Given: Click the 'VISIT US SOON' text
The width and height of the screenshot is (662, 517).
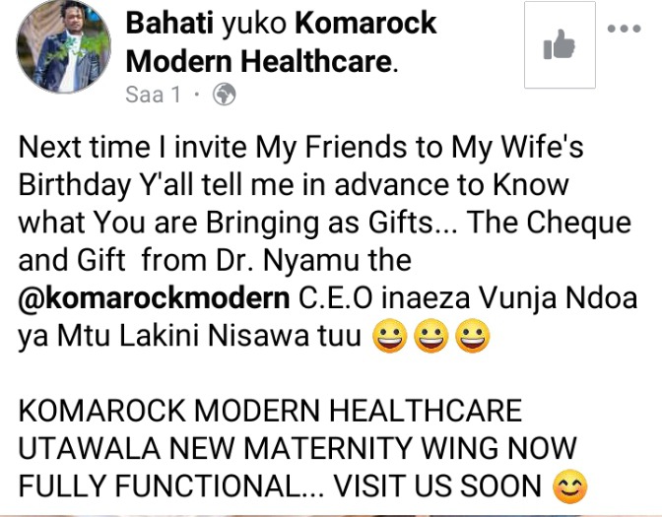Looking at the screenshot, I should click(437, 486).
